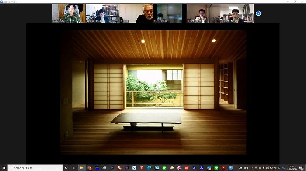The image size is (306, 171).
Task: Launch Adobe Acrobat from the taskbar
Action: 223,168
